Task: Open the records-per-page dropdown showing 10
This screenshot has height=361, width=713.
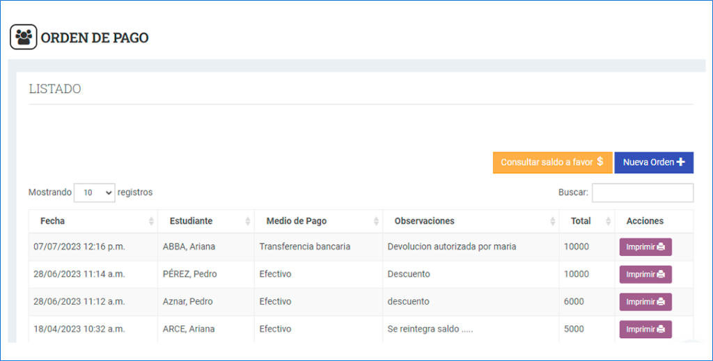Action: [x=94, y=193]
